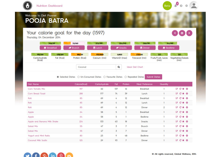Click the Calcium 702/1000 progress bar
The height and width of the screenshot is (157, 221).
point(100,54)
